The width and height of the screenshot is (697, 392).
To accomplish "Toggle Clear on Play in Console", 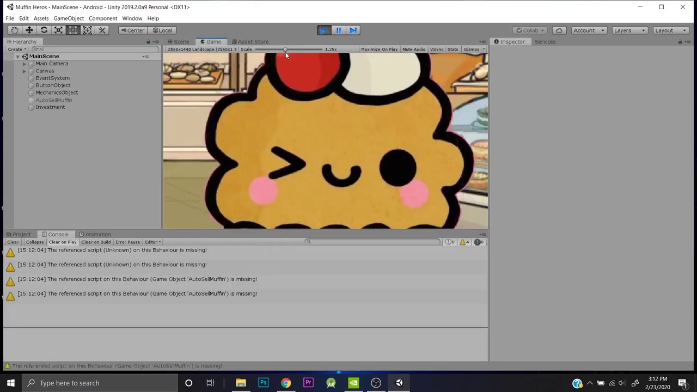I will tap(63, 242).
